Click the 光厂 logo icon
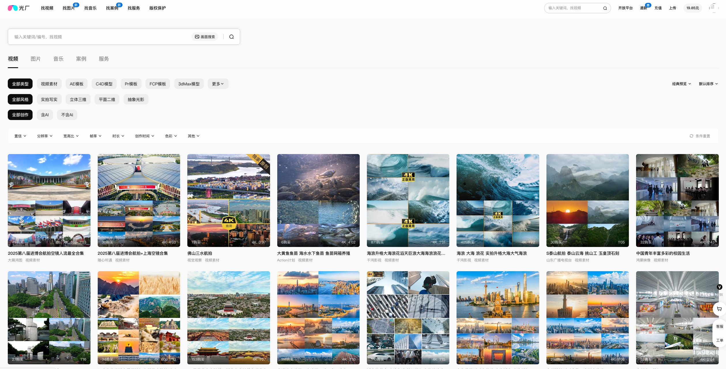The height and width of the screenshot is (369, 726). click(13, 8)
